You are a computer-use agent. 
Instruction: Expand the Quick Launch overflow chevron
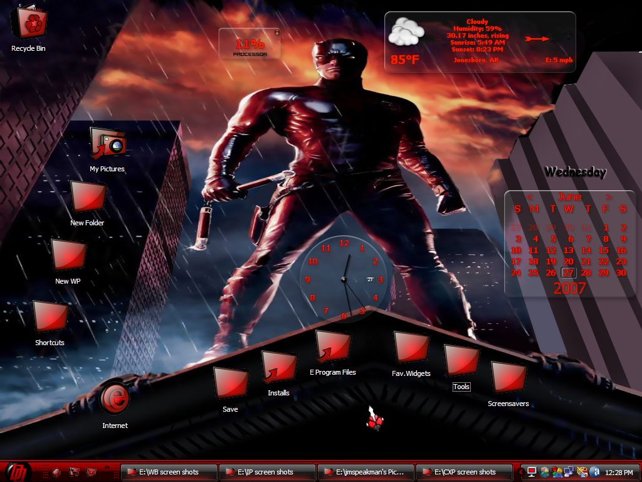[x=108, y=467]
